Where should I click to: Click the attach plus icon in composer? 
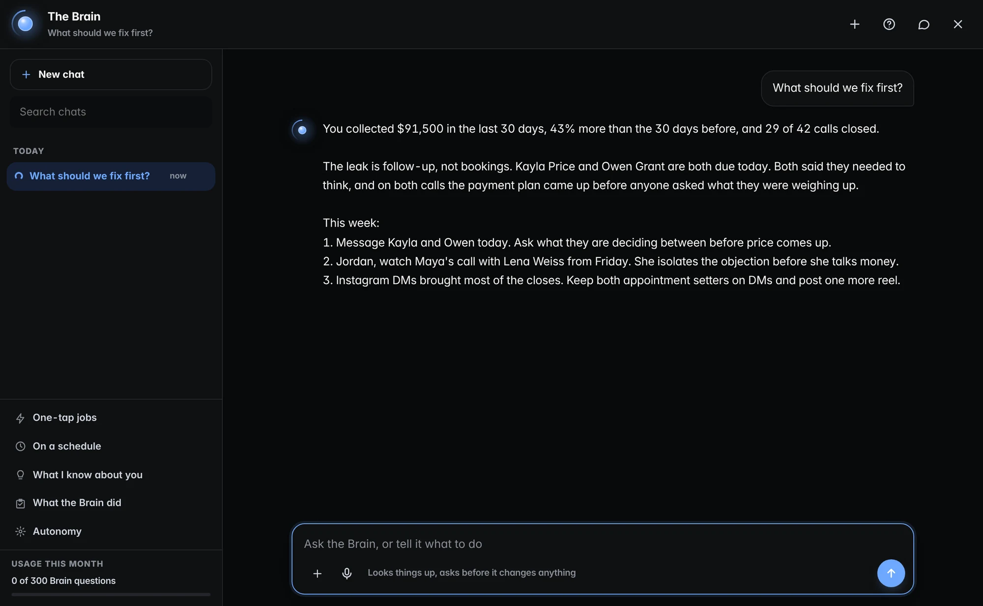(318, 573)
